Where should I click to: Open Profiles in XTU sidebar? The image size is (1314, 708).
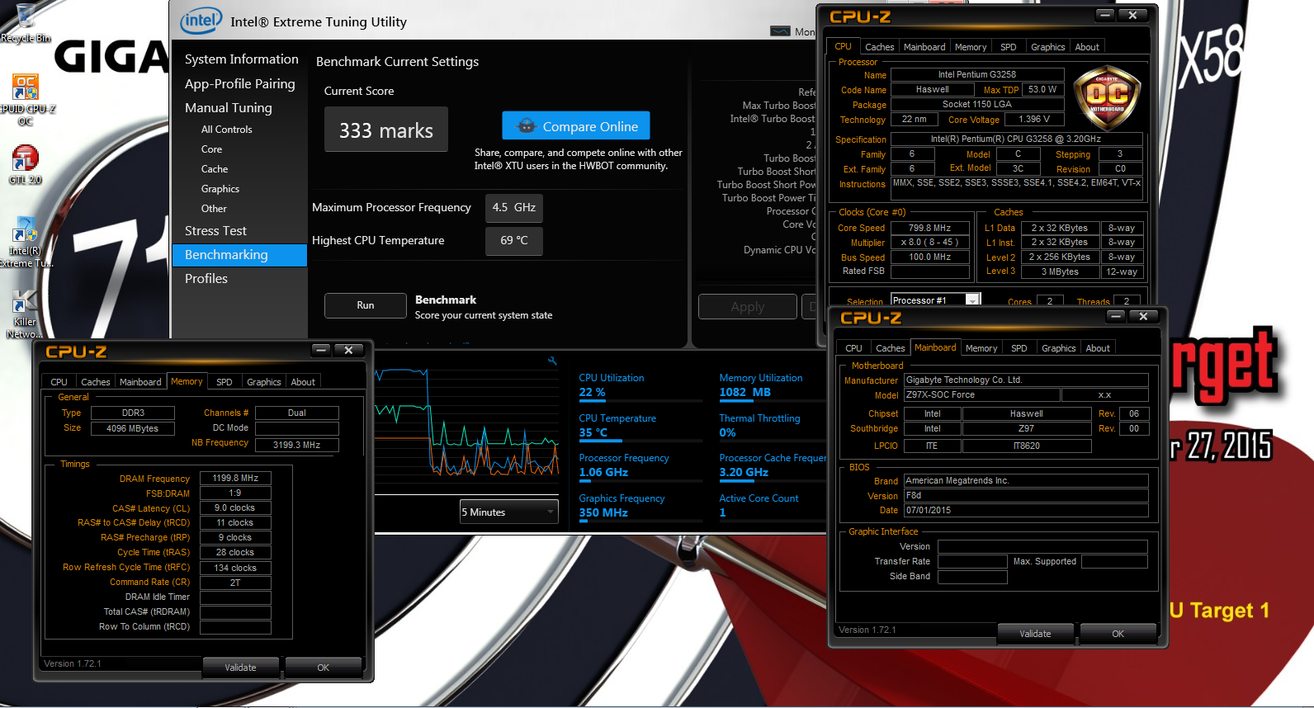[x=206, y=279]
